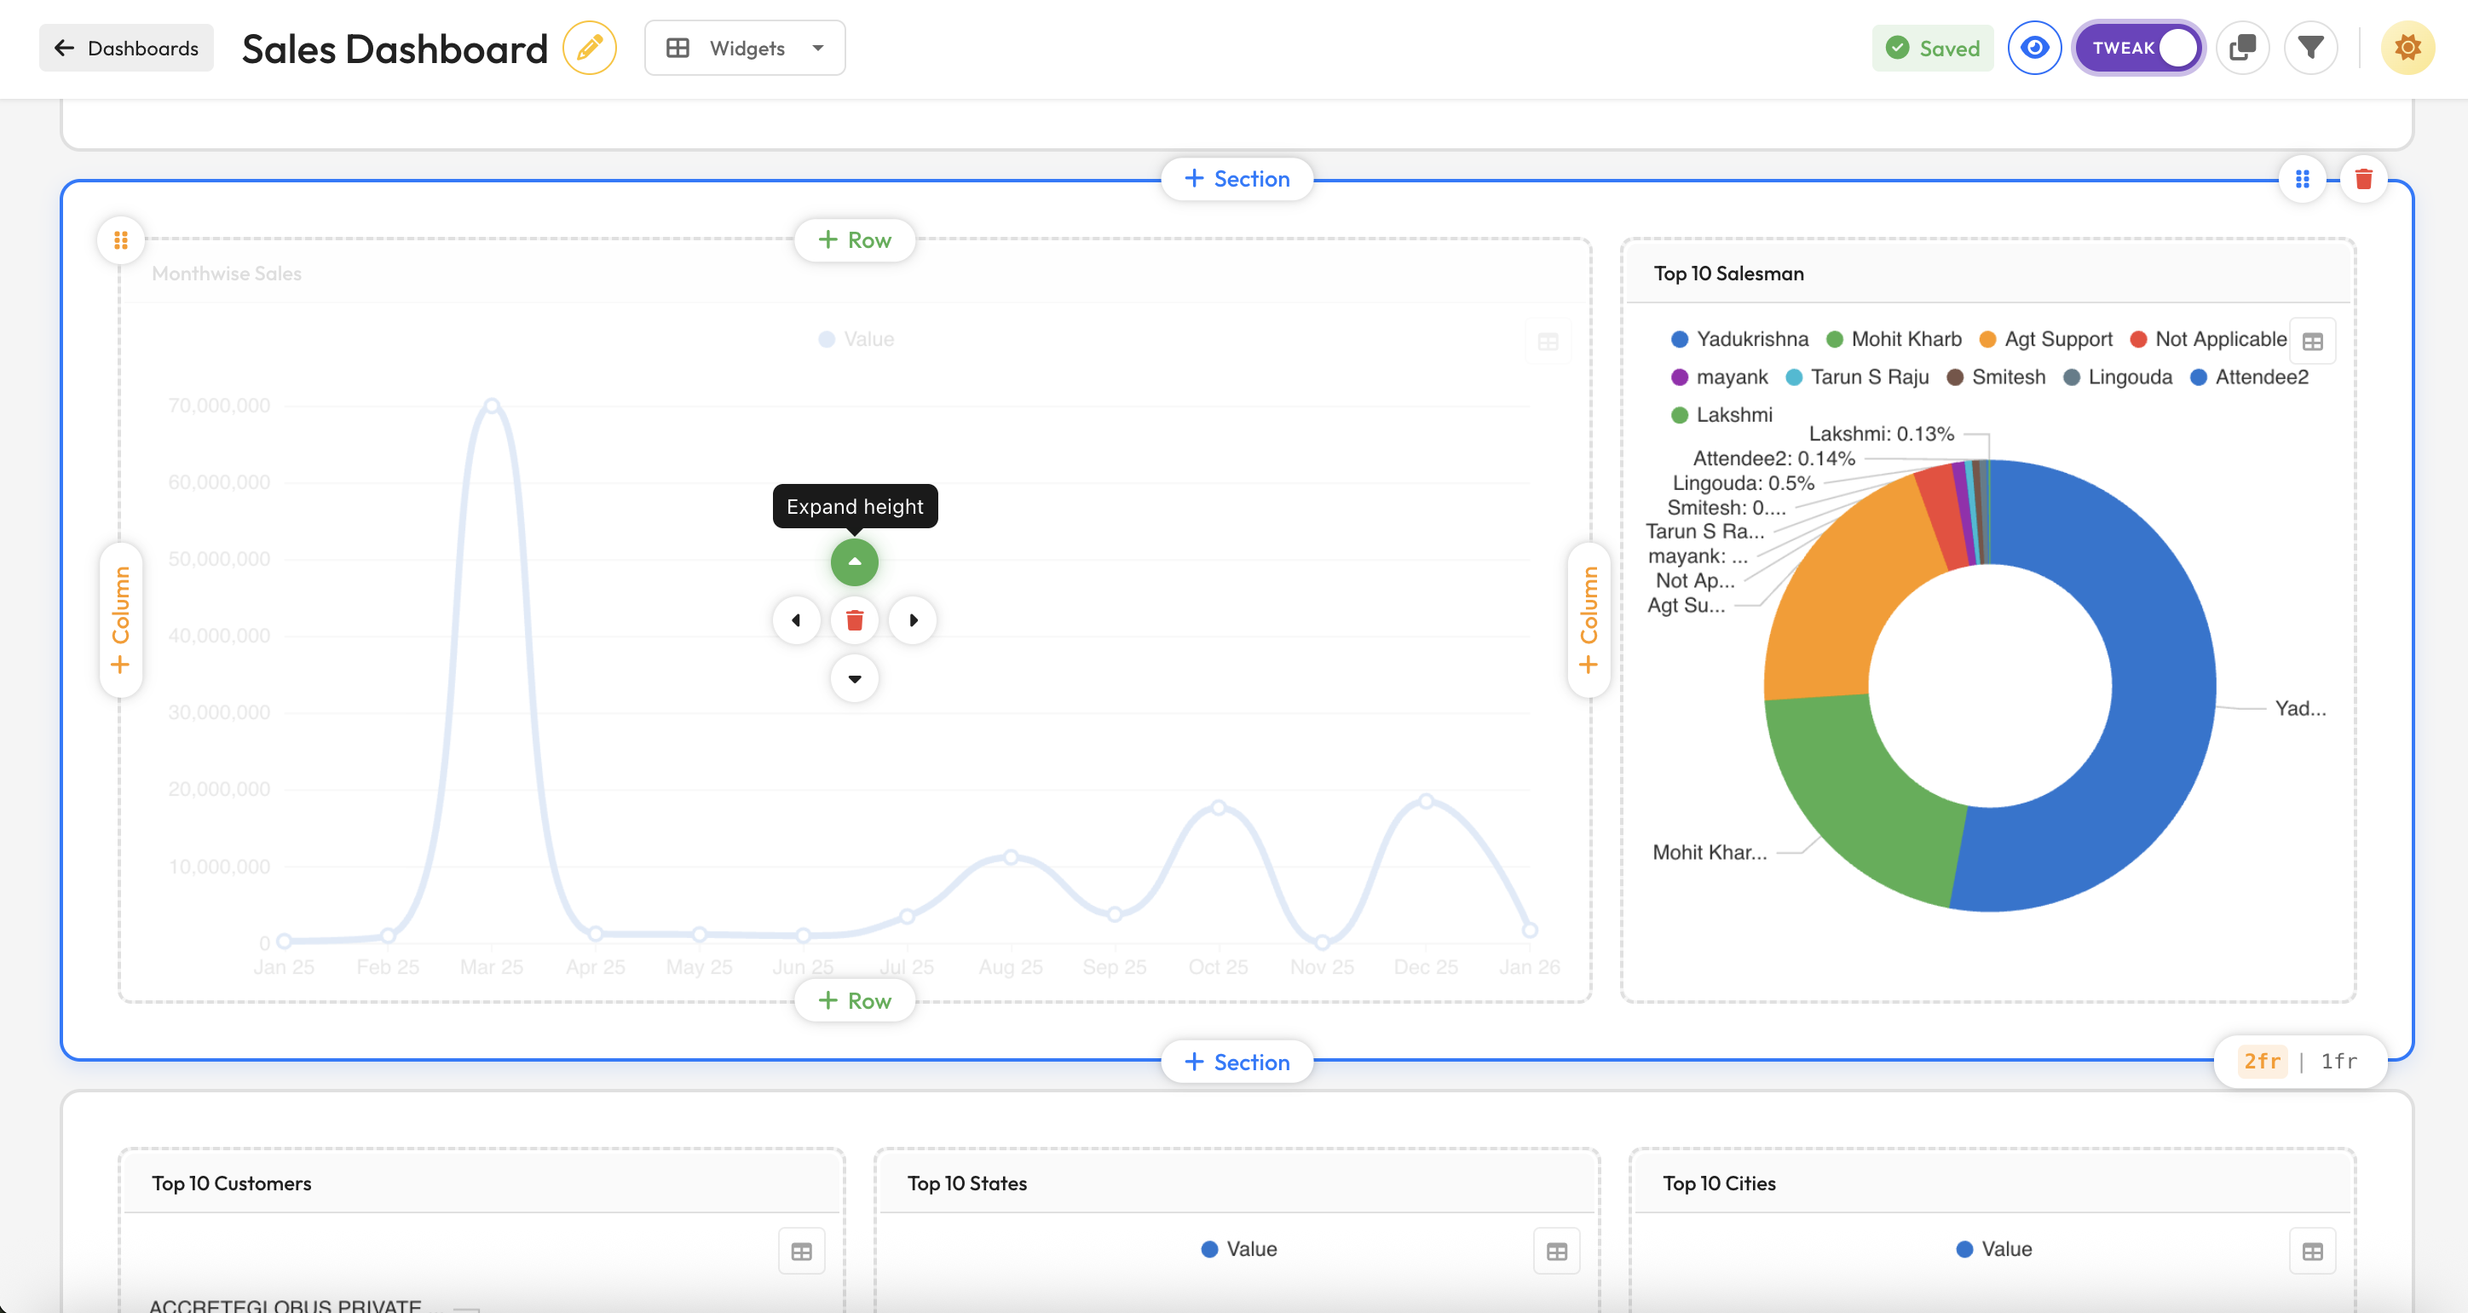Image resolution: width=2468 pixels, height=1313 pixels.
Task: Add a Row above Monthwise Sales
Action: pyautogui.click(x=854, y=239)
